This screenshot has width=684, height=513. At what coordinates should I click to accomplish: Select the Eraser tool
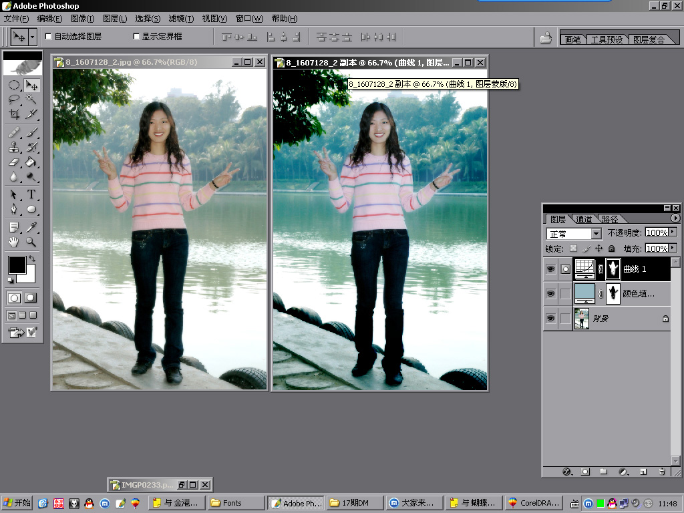tap(14, 162)
